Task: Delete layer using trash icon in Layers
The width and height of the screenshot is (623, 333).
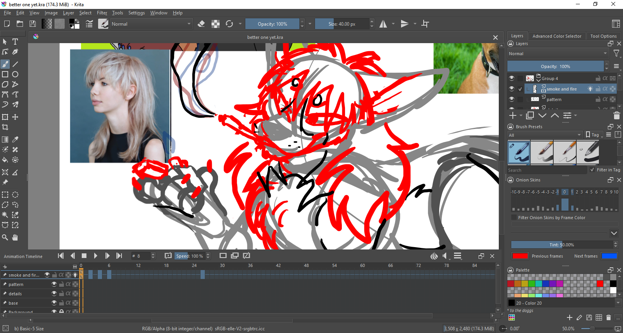Action: 616,116
